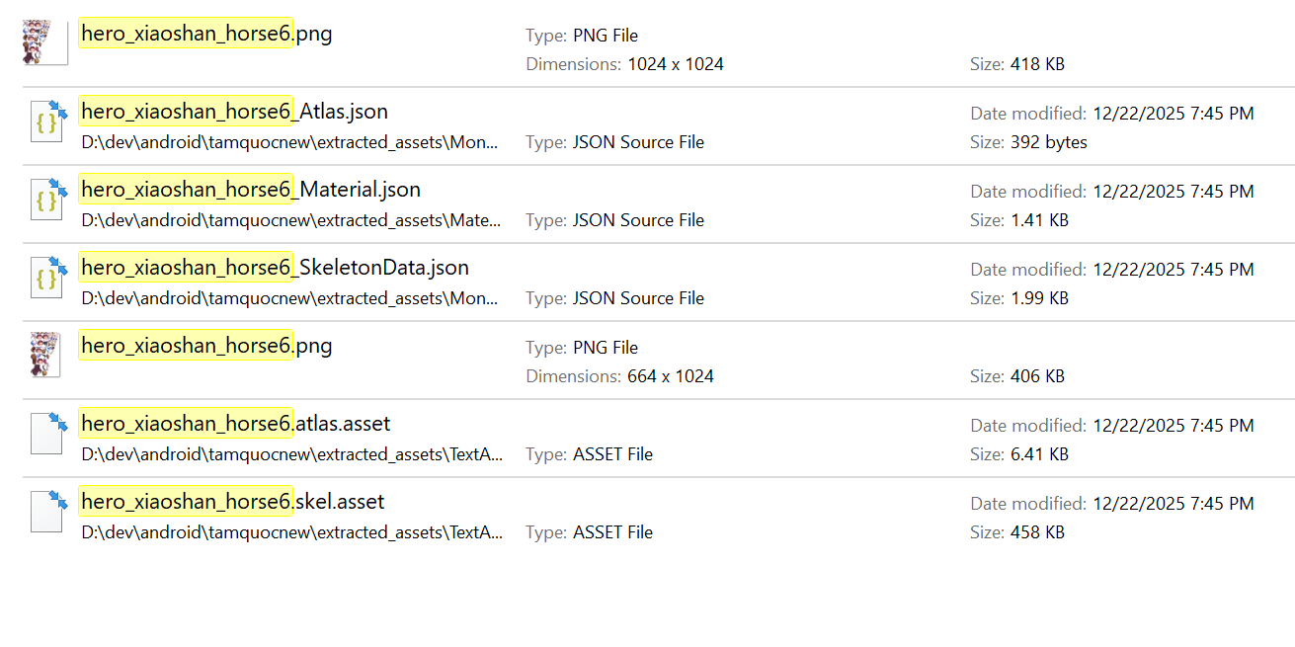This screenshot has height=647, width=1295.
Task: Select the PNG file name sized 418 KB
Action: 206,34
